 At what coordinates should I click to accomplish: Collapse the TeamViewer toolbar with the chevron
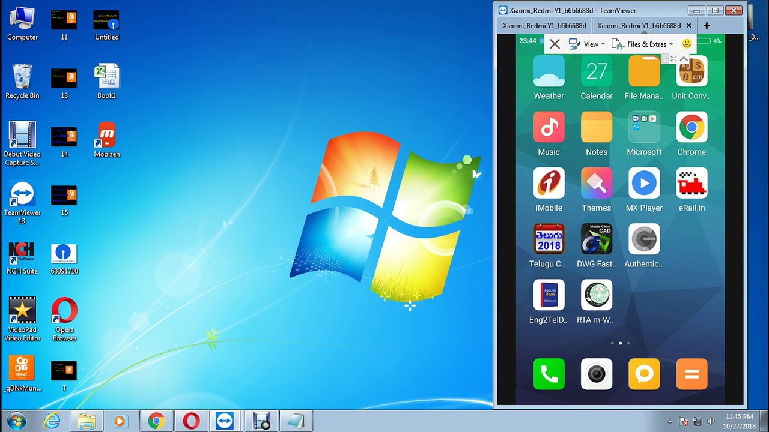click(684, 58)
